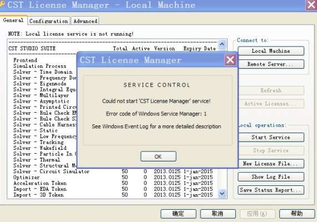Click the license list scroll-up arrow

(222, 44)
